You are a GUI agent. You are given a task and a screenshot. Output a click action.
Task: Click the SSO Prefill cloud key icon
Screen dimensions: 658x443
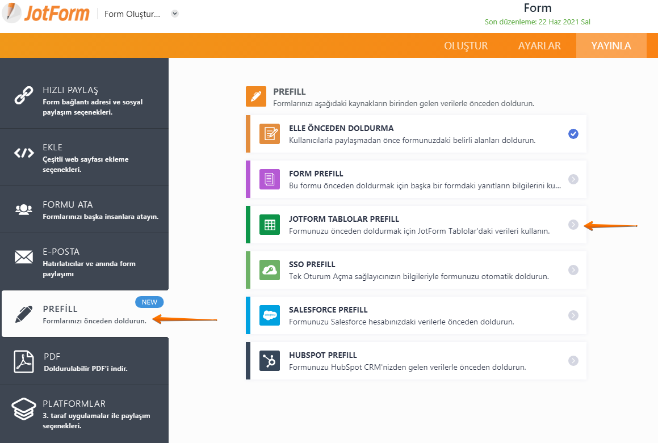[270, 270]
